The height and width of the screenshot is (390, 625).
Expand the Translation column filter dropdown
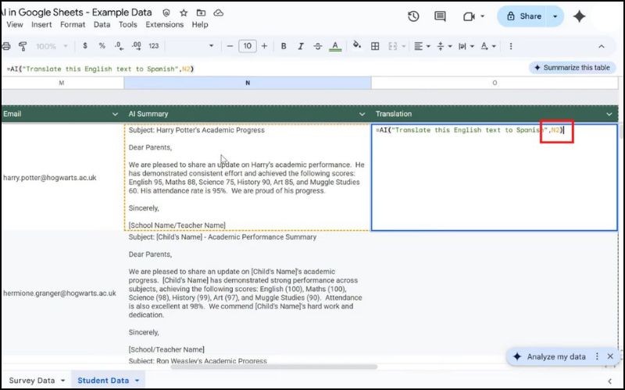click(x=609, y=114)
